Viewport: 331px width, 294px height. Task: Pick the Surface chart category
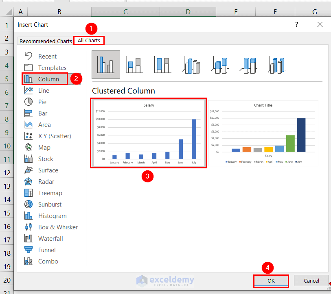click(51, 170)
